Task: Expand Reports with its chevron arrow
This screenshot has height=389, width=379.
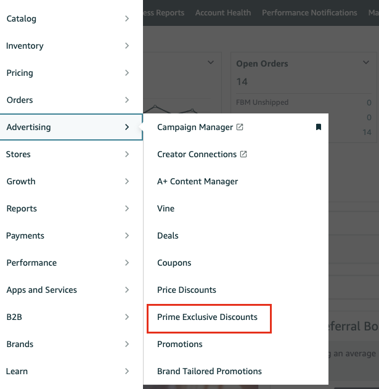Action: coord(127,208)
